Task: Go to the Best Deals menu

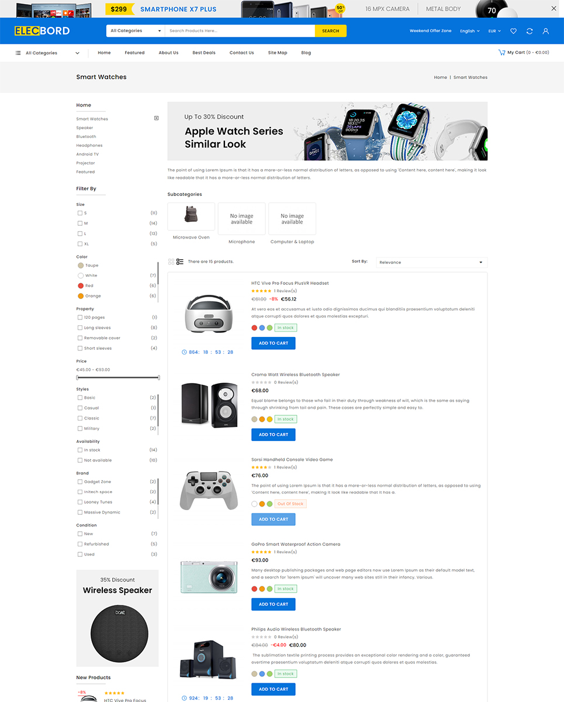Action: pyautogui.click(x=204, y=53)
